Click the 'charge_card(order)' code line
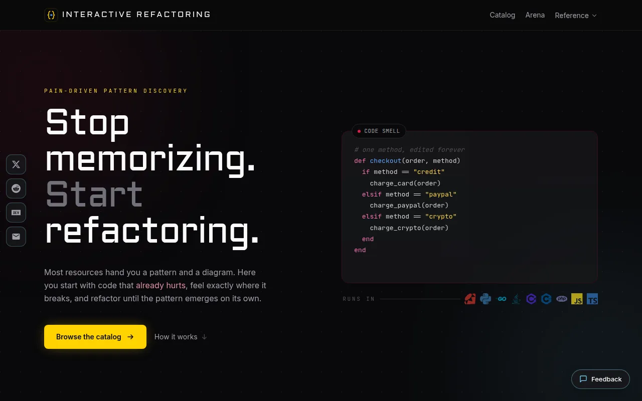The width and height of the screenshot is (642, 401). tap(405, 183)
